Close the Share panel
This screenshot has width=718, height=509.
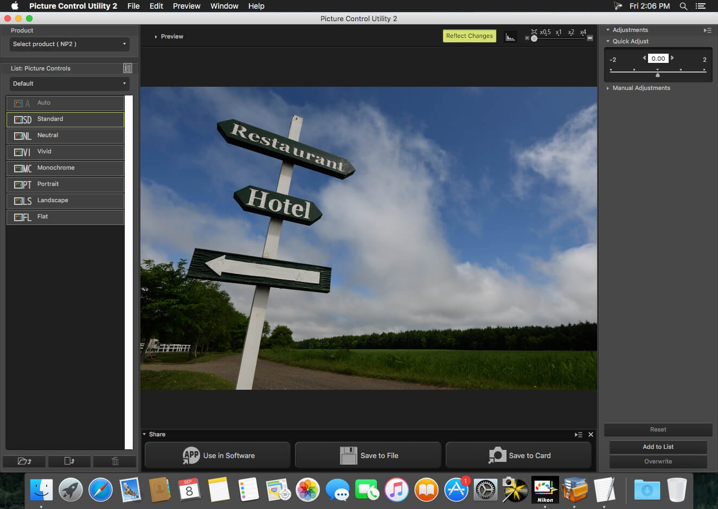pyautogui.click(x=591, y=434)
